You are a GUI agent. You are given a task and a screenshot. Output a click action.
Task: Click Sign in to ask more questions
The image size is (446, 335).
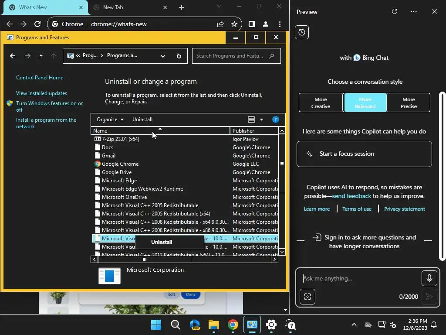tap(365, 242)
